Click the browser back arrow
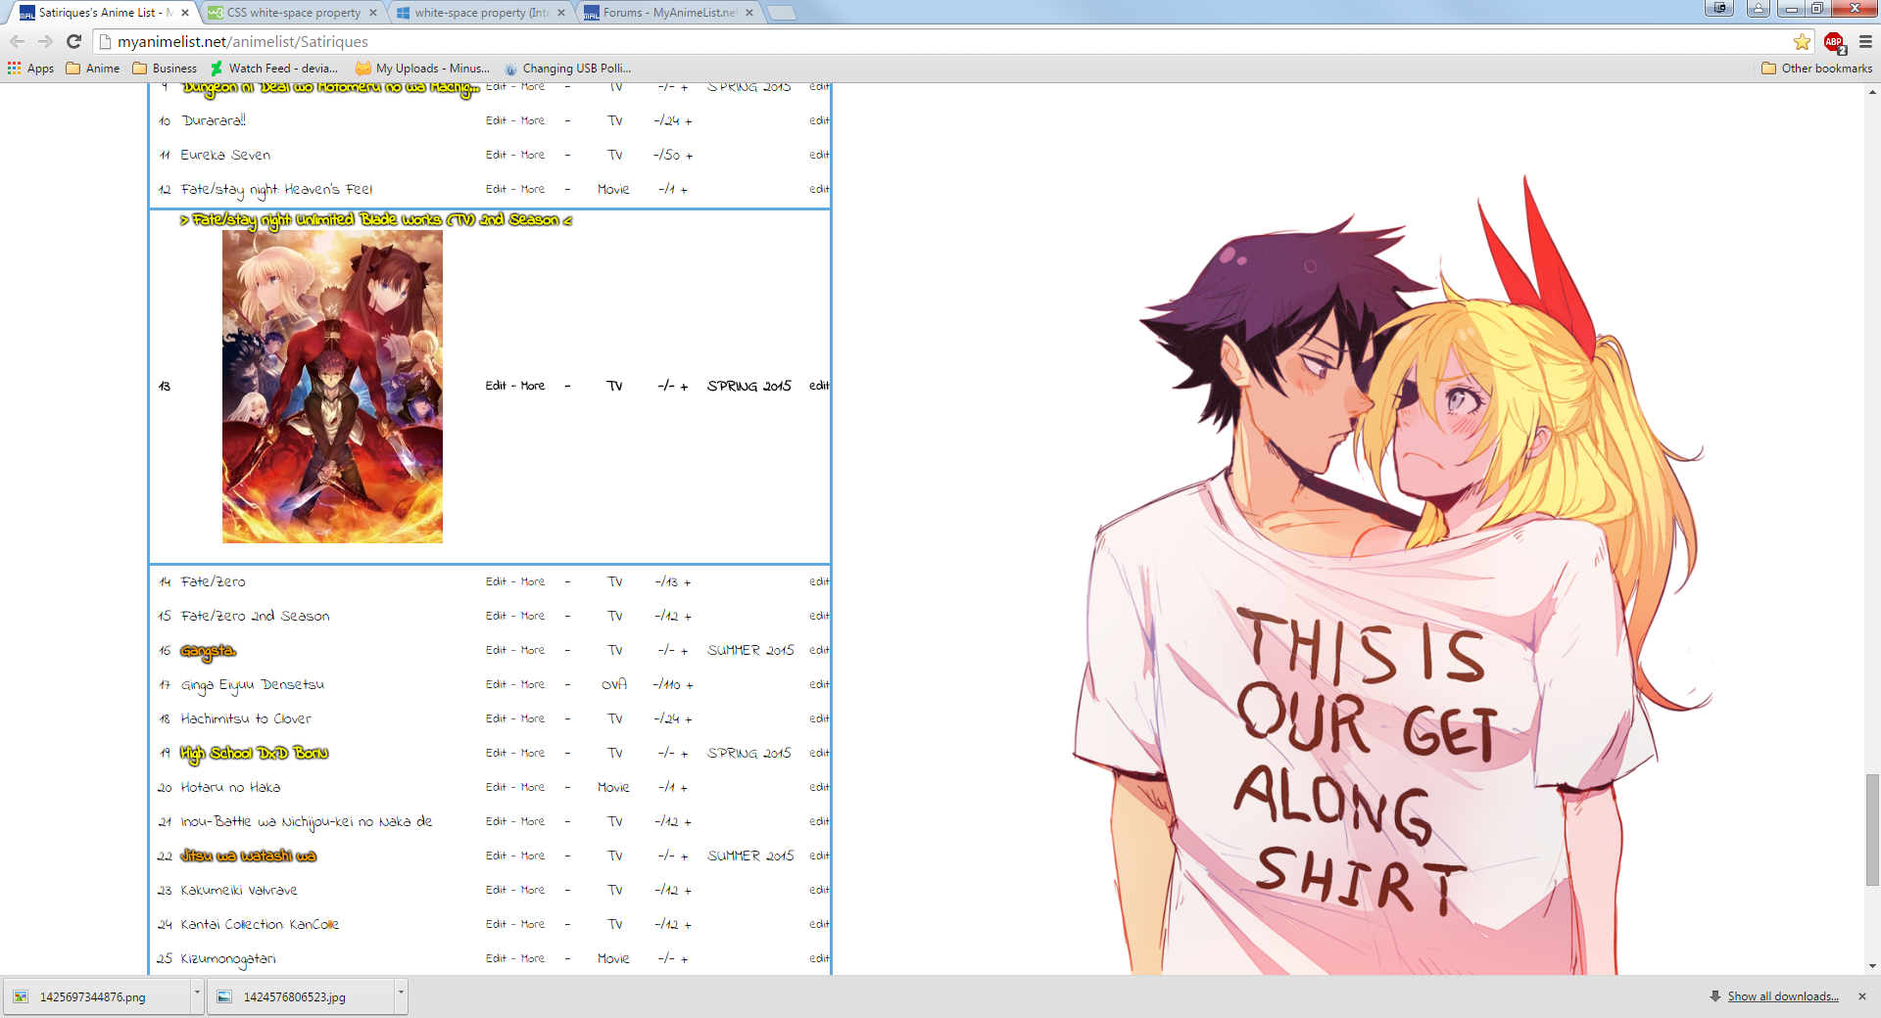The width and height of the screenshot is (1881, 1018). click(17, 41)
